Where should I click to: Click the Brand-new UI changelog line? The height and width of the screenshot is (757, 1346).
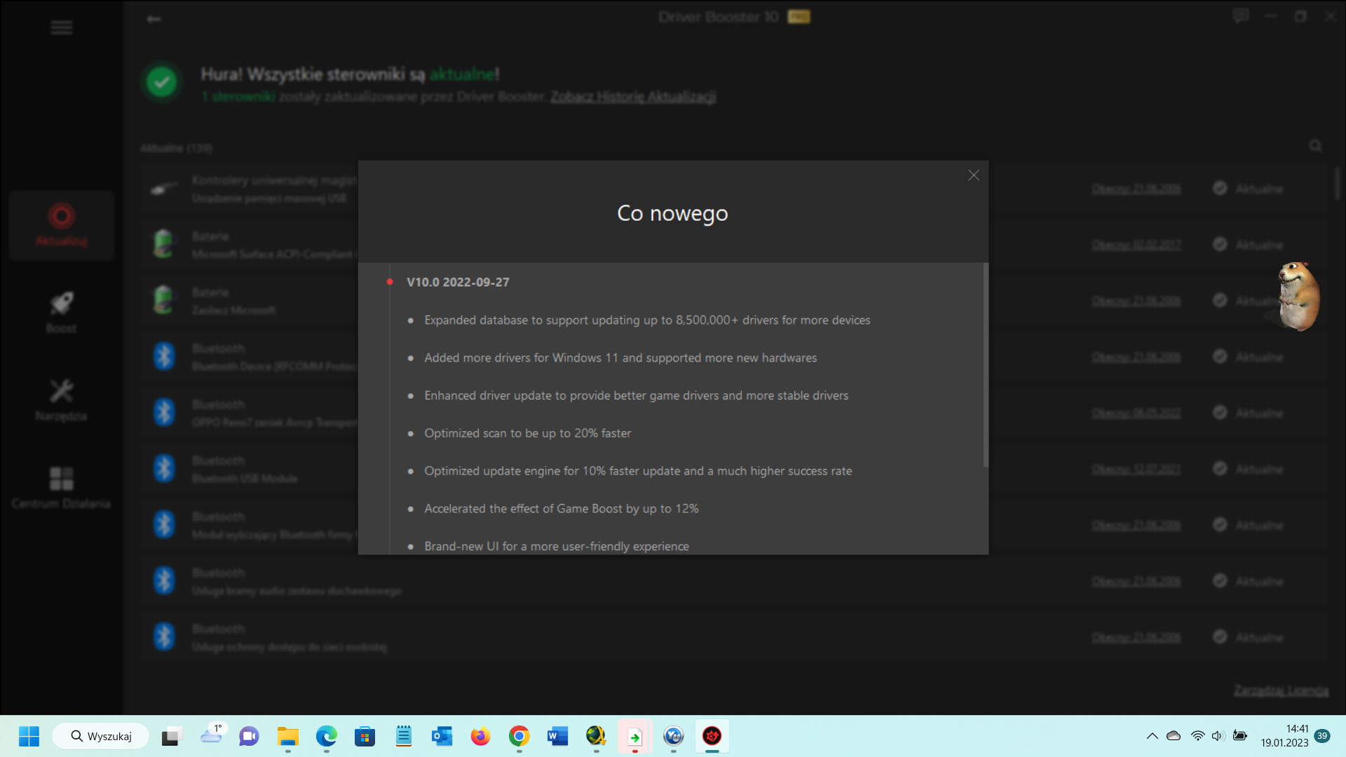(556, 547)
